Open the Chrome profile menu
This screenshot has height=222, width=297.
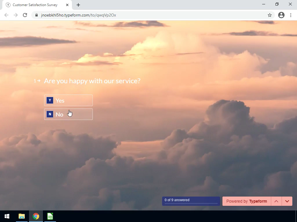click(x=281, y=15)
